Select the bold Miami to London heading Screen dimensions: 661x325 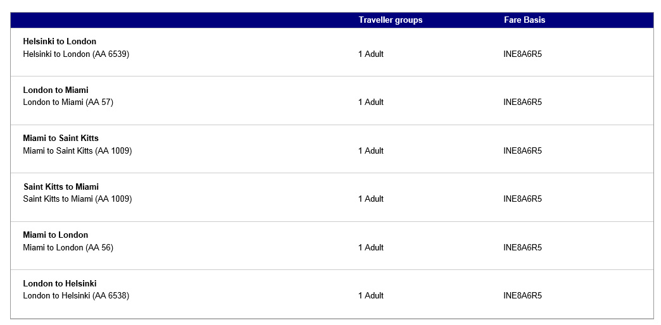[x=56, y=235]
